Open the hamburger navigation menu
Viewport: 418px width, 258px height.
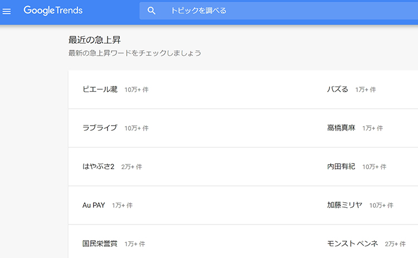[7, 11]
